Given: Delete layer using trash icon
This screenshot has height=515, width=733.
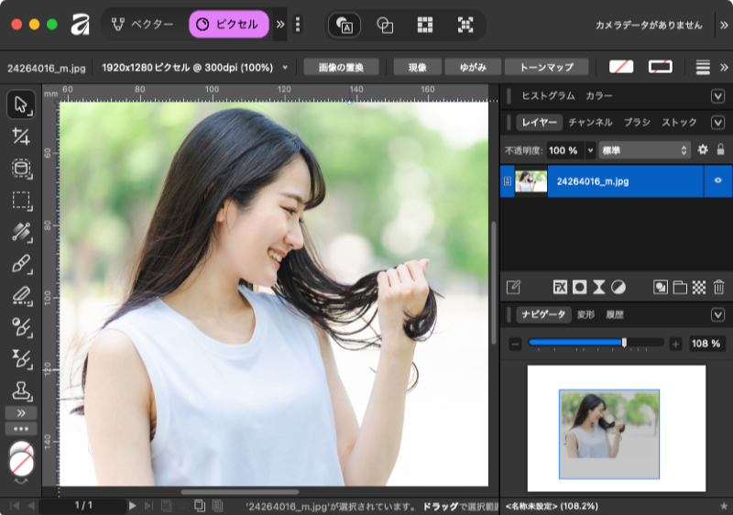Looking at the screenshot, I should pos(718,287).
